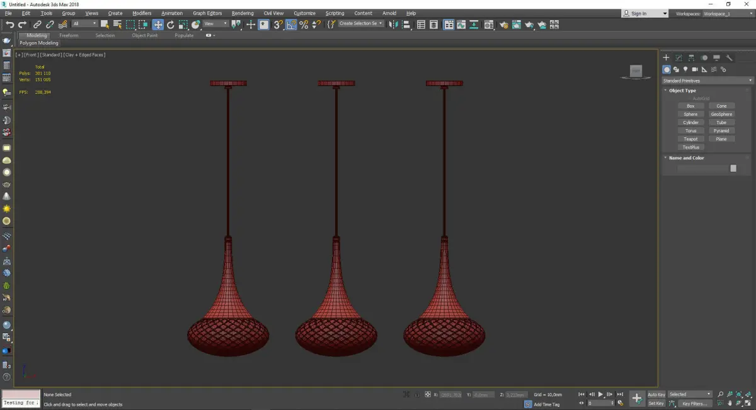Open the Curve Editor icon
Viewport: 756px width, 410px height.
click(x=461, y=25)
